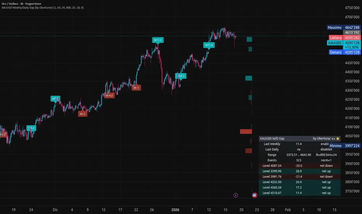362x214 pixels.
Task: Click the Range value '3373.51 .. 4642.90'
Action: [x=299, y=155]
